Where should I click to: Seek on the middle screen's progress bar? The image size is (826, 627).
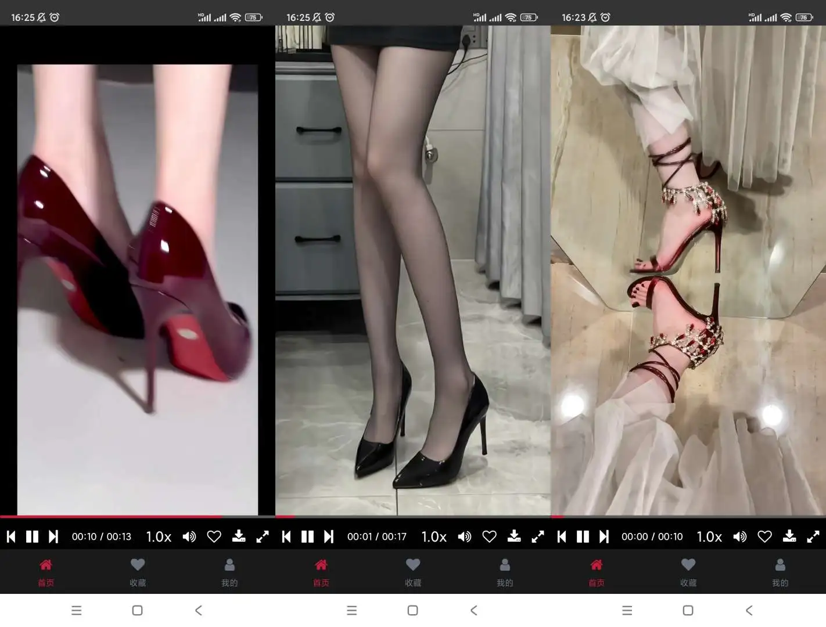[x=413, y=516]
